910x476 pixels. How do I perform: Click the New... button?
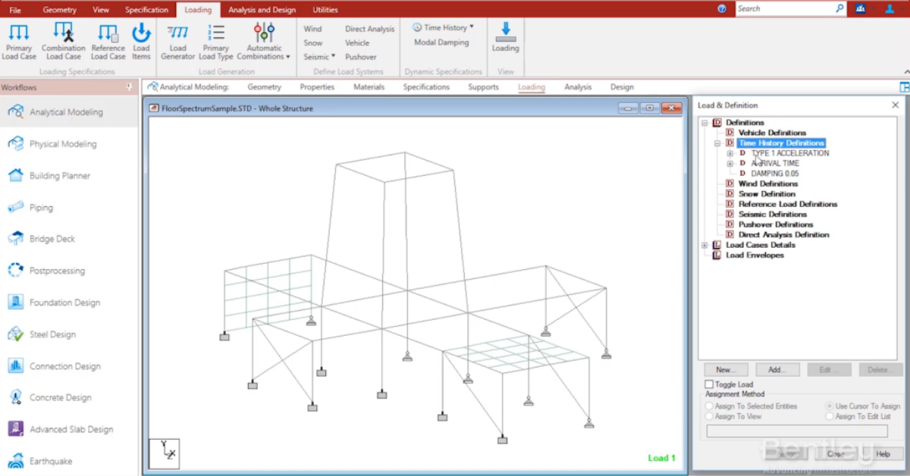pyautogui.click(x=725, y=370)
